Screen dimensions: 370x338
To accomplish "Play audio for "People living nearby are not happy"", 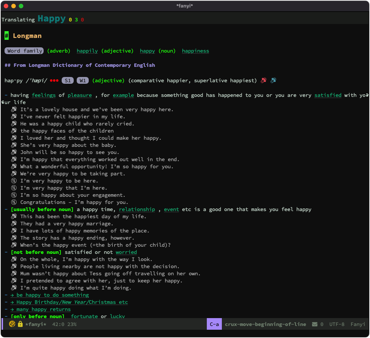I will tap(14, 266).
